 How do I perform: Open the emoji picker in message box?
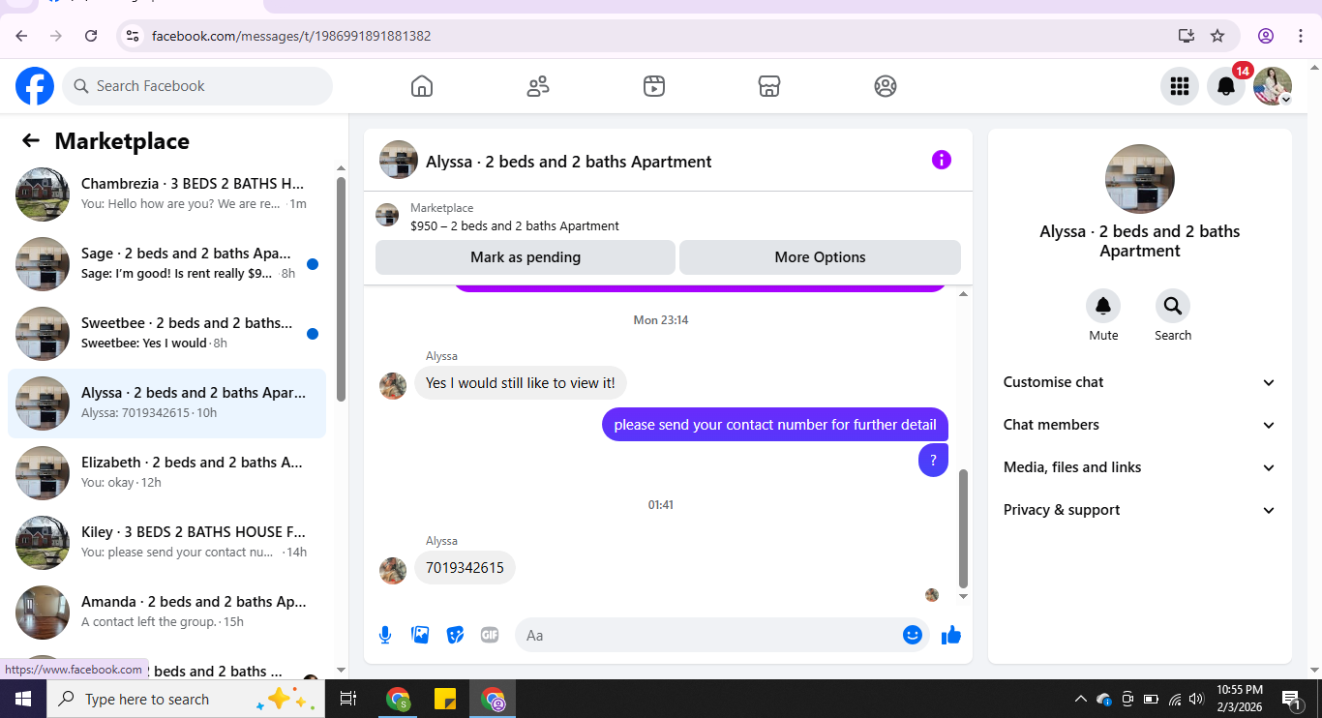[912, 635]
